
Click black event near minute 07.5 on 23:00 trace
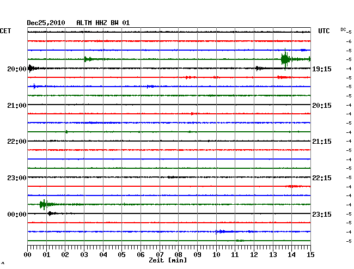point(172,177)
